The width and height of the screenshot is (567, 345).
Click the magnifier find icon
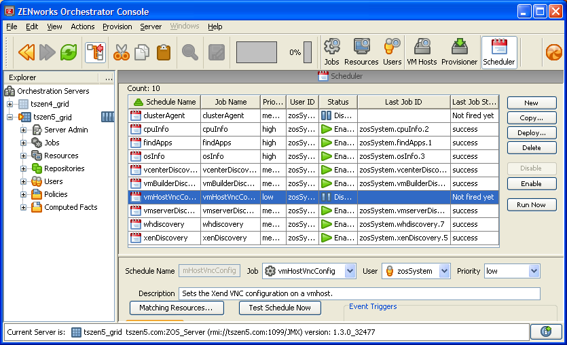190,52
